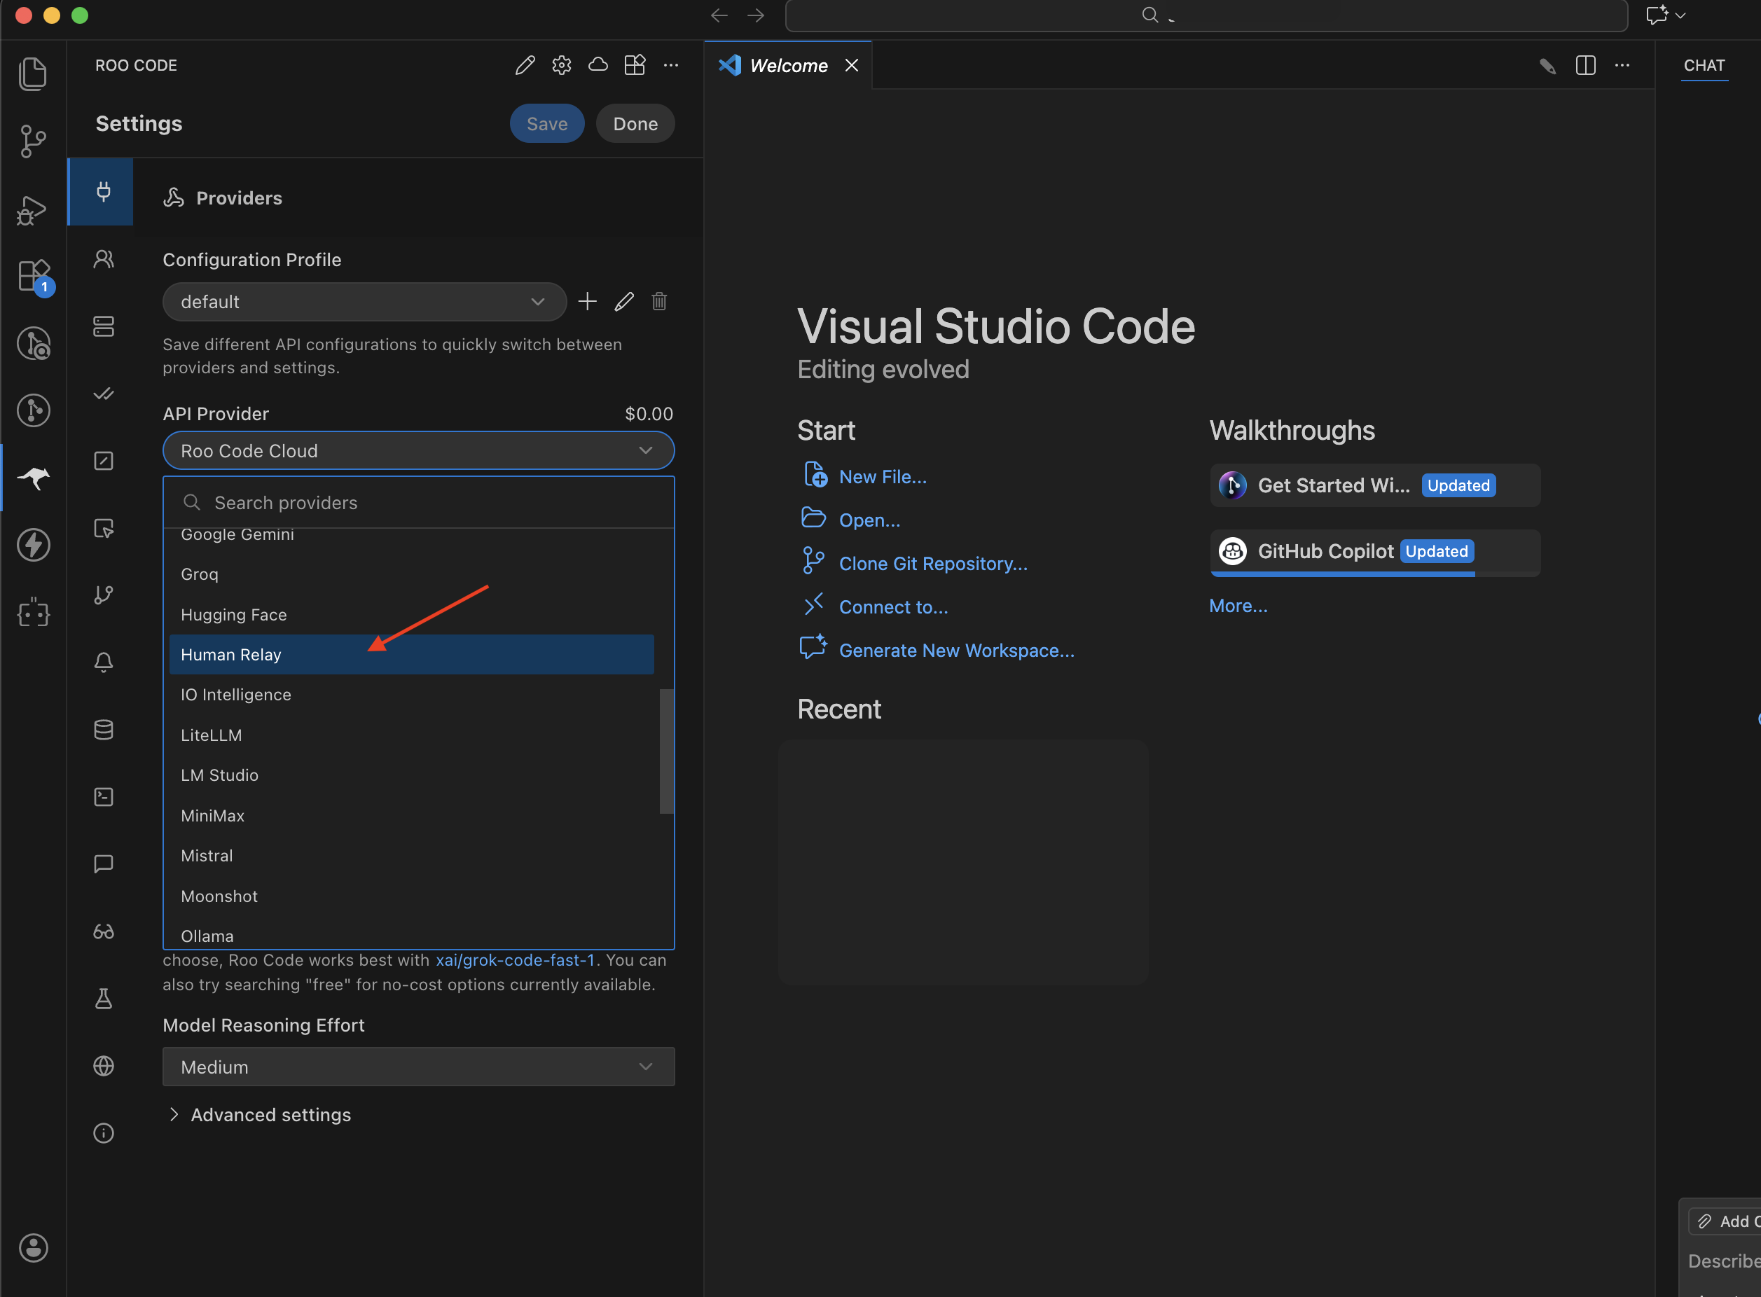Pick Mistral in the provider list
This screenshot has width=1761, height=1297.
pos(411,856)
